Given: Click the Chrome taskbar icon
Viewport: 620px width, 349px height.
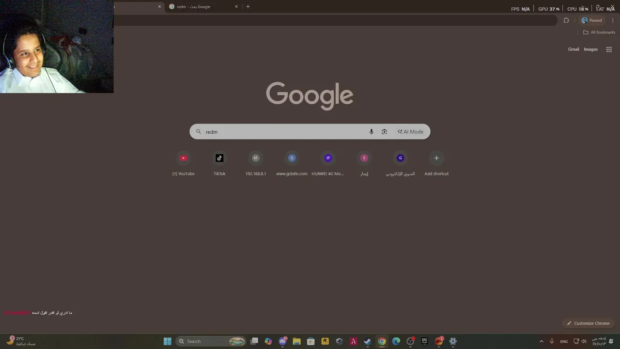Looking at the screenshot, I should 382,341.
